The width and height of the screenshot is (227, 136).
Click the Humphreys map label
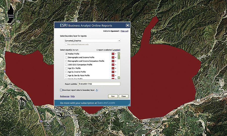[x=170, y=116]
